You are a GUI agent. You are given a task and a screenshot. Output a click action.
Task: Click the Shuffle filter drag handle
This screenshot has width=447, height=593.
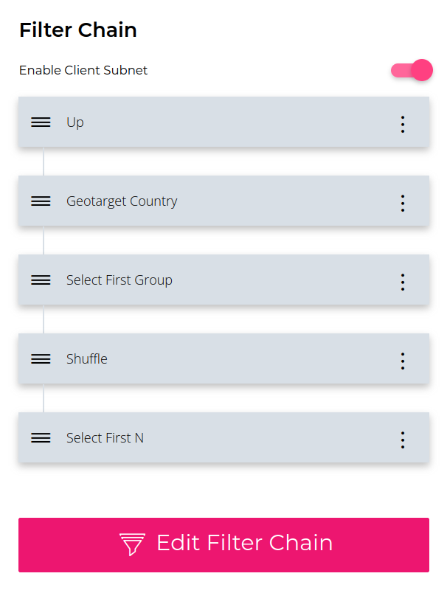point(41,358)
